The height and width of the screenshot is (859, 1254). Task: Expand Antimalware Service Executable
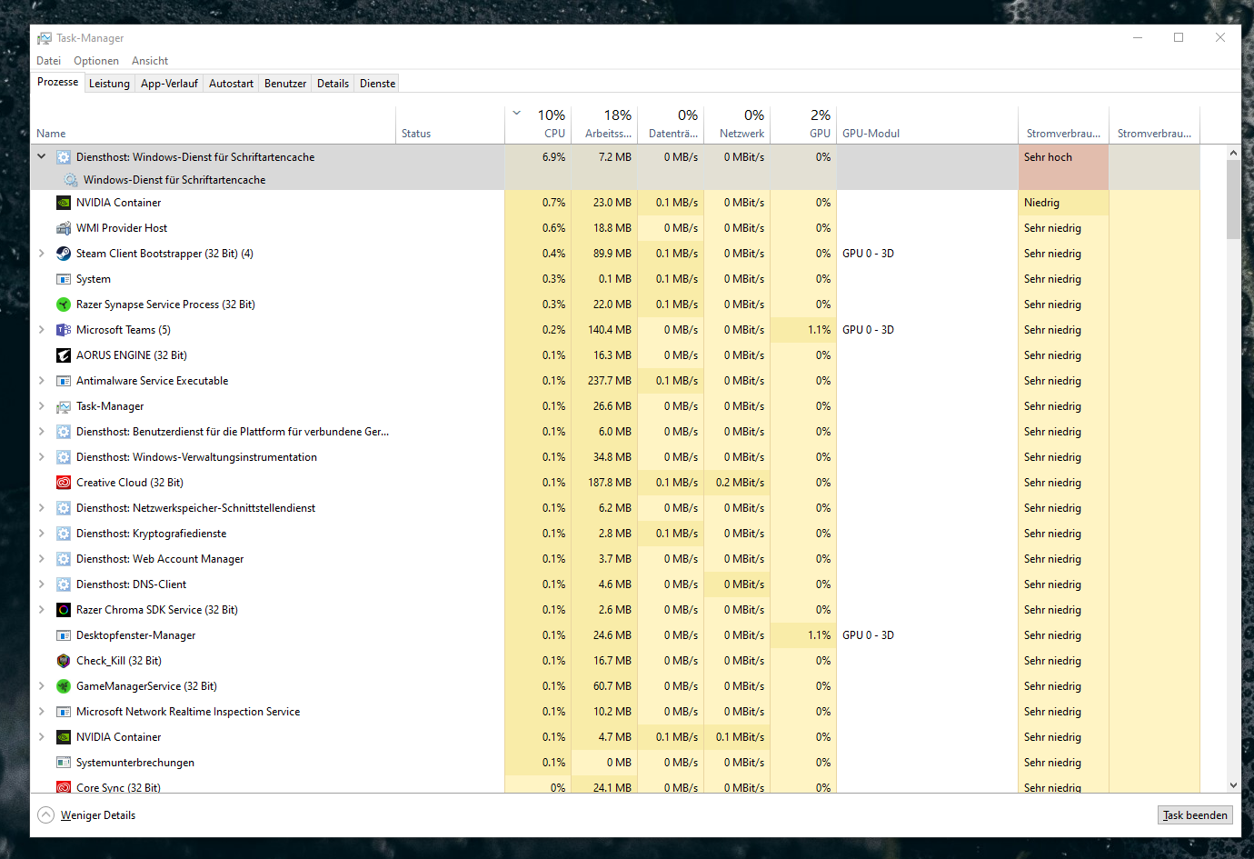coord(41,381)
